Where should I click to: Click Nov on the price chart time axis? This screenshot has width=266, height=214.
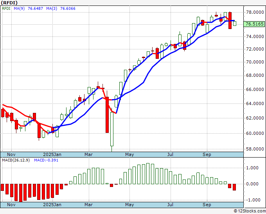coord(11,154)
